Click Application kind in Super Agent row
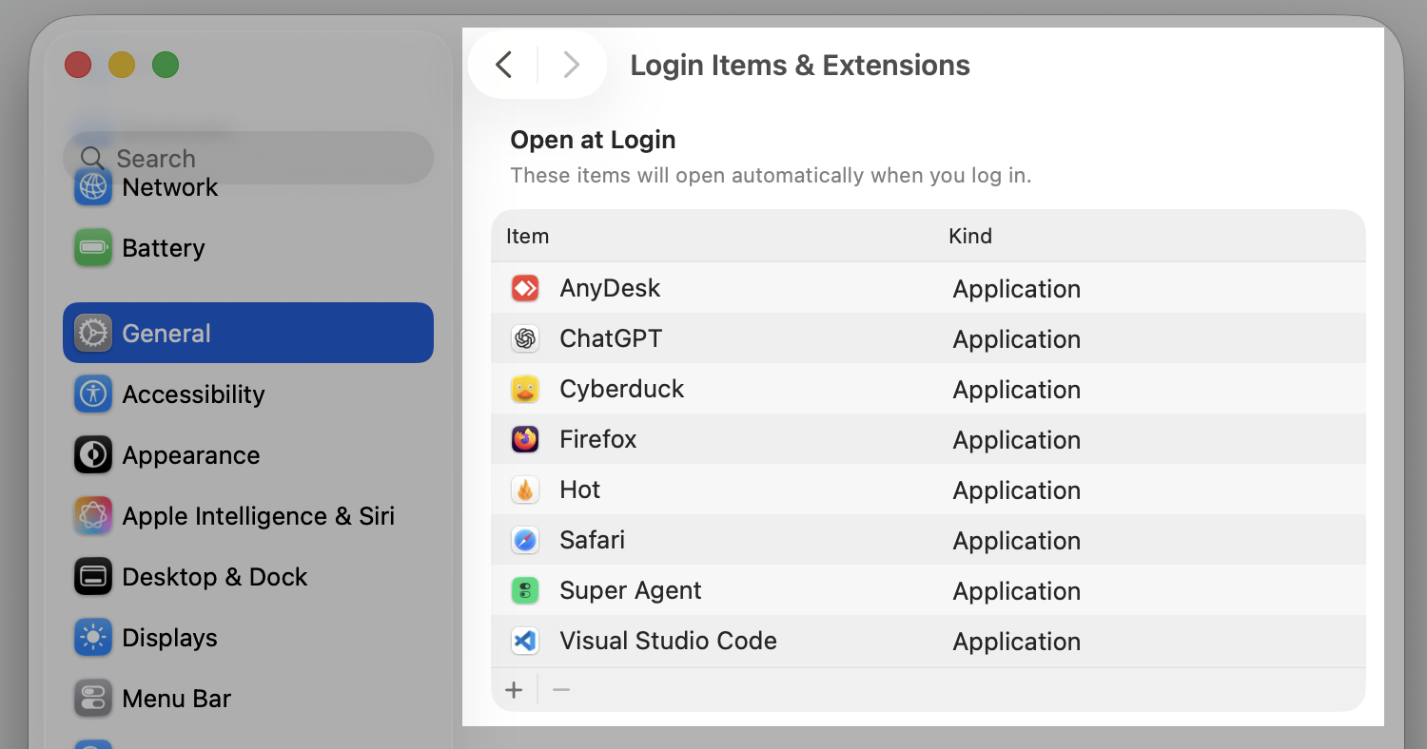1427x749 pixels. 1017,592
